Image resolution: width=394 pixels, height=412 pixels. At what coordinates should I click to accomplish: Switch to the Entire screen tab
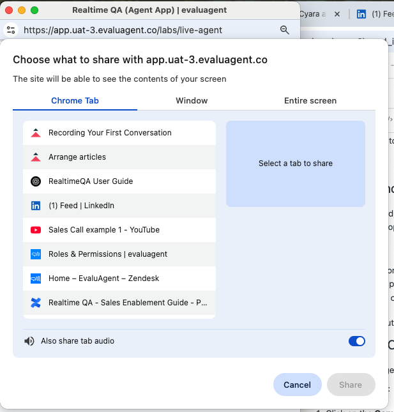(310, 101)
